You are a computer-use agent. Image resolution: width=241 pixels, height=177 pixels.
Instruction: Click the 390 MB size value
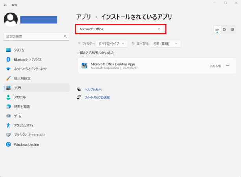pyautogui.click(x=215, y=66)
